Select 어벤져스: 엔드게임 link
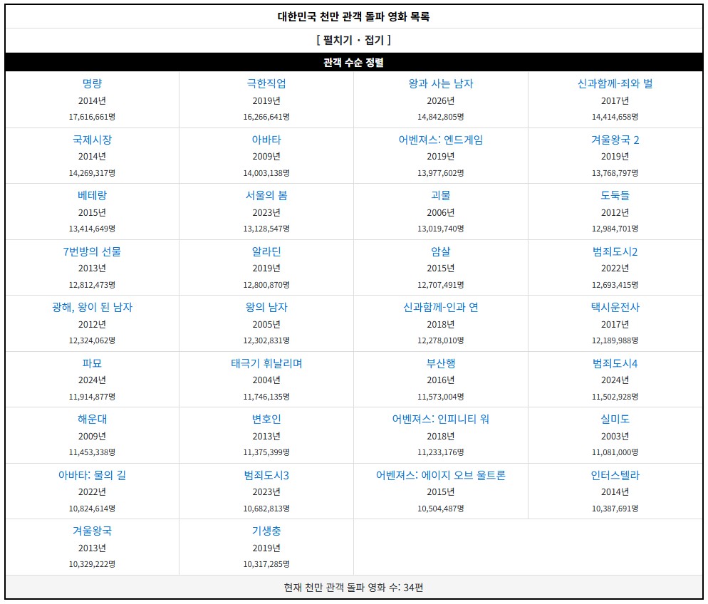The width and height of the screenshot is (708, 604). [x=440, y=140]
